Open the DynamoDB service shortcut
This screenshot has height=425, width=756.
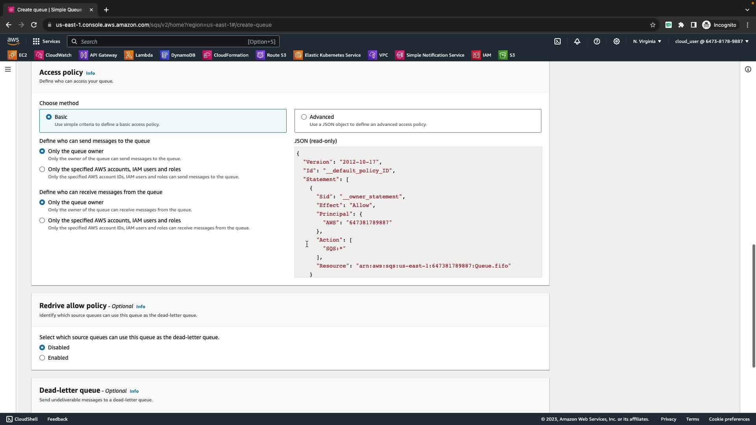pos(178,55)
